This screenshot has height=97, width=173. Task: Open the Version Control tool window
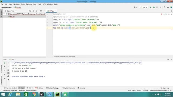pos(10,88)
